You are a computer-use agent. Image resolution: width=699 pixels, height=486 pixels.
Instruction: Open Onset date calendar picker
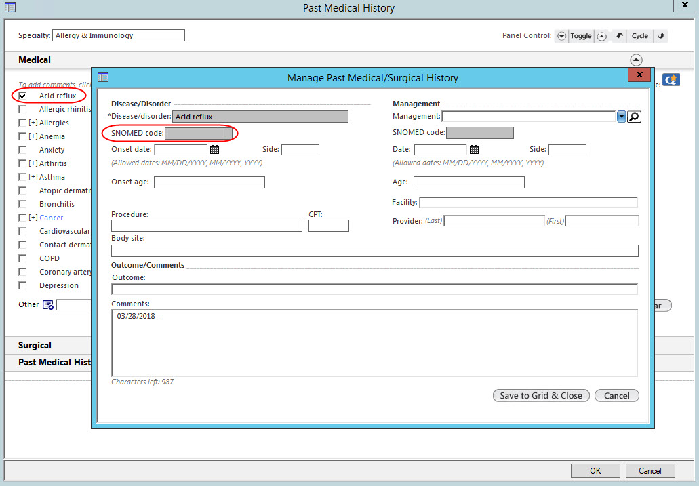tap(214, 149)
